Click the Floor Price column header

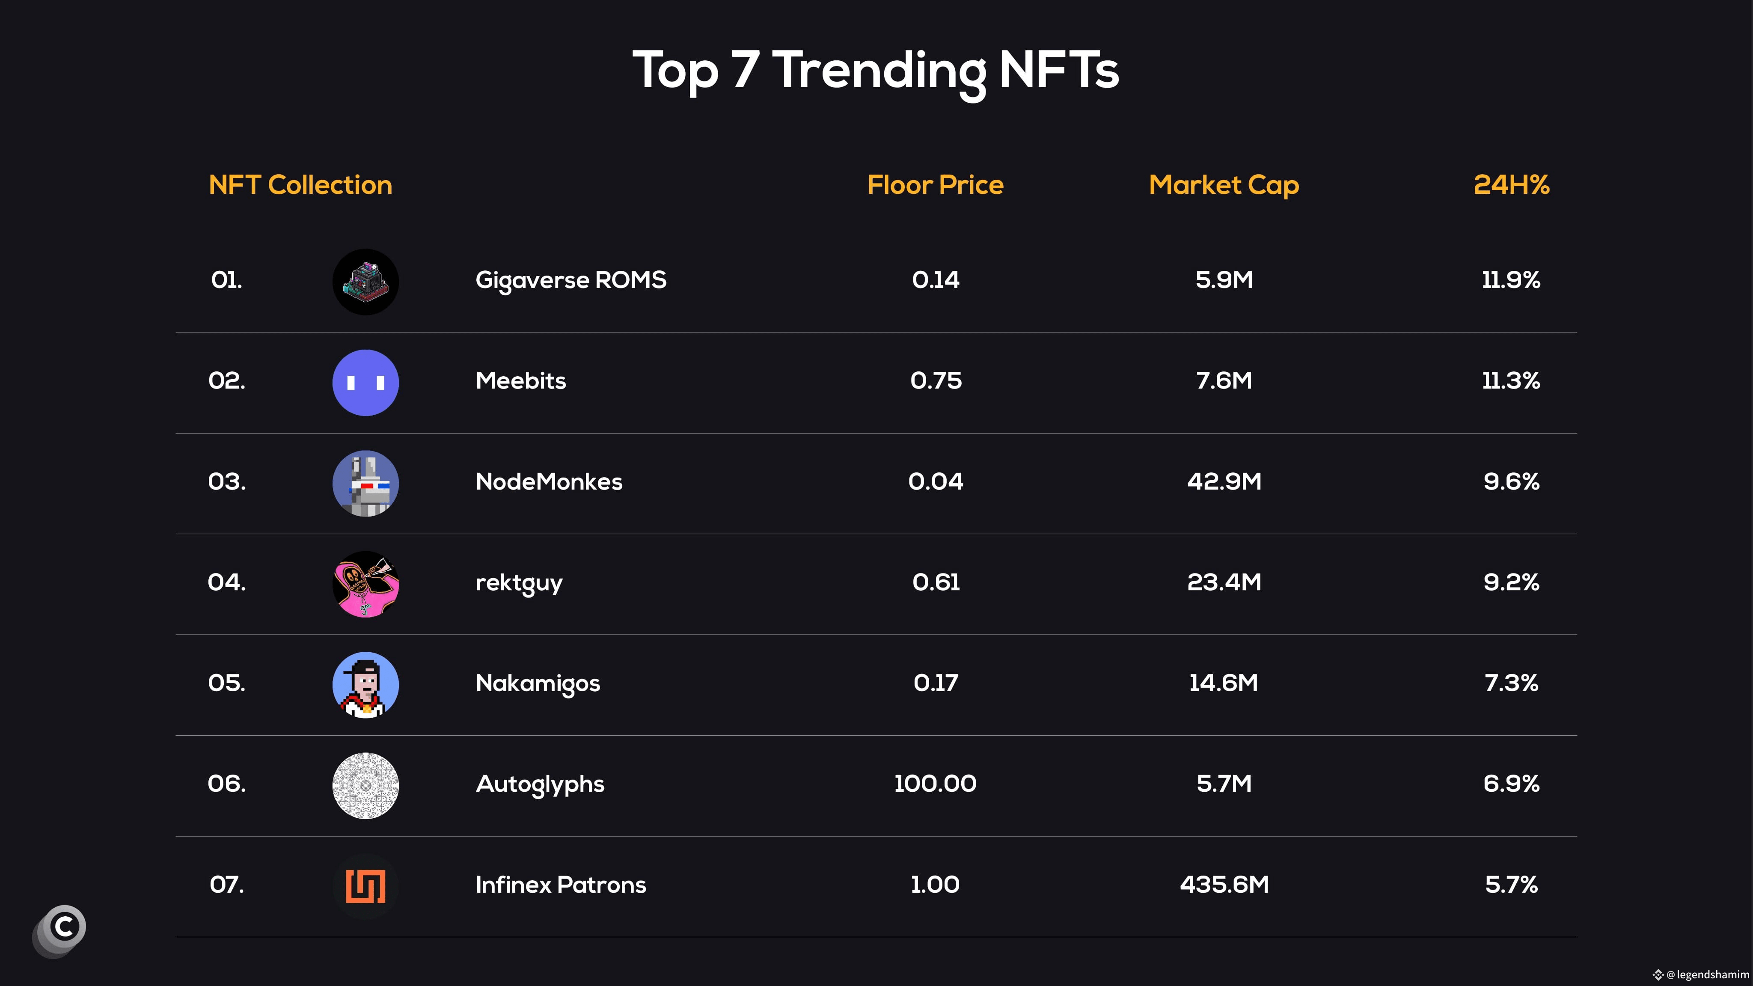coord(935,185)
